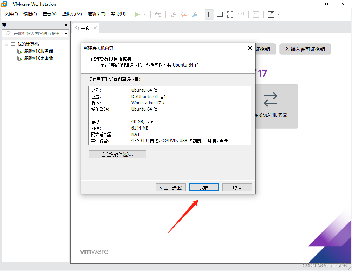Click the 连接远程服务器 tile
352x271 pixels.
point(277,106)
